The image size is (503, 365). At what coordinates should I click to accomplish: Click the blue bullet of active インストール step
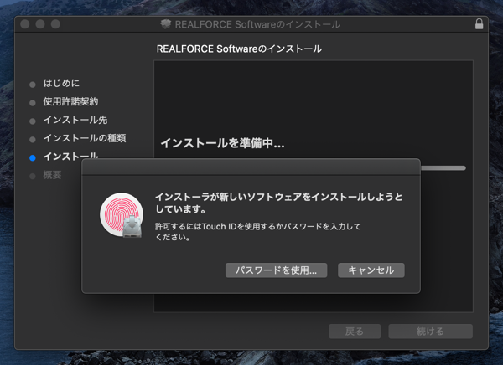click(33, 157)
